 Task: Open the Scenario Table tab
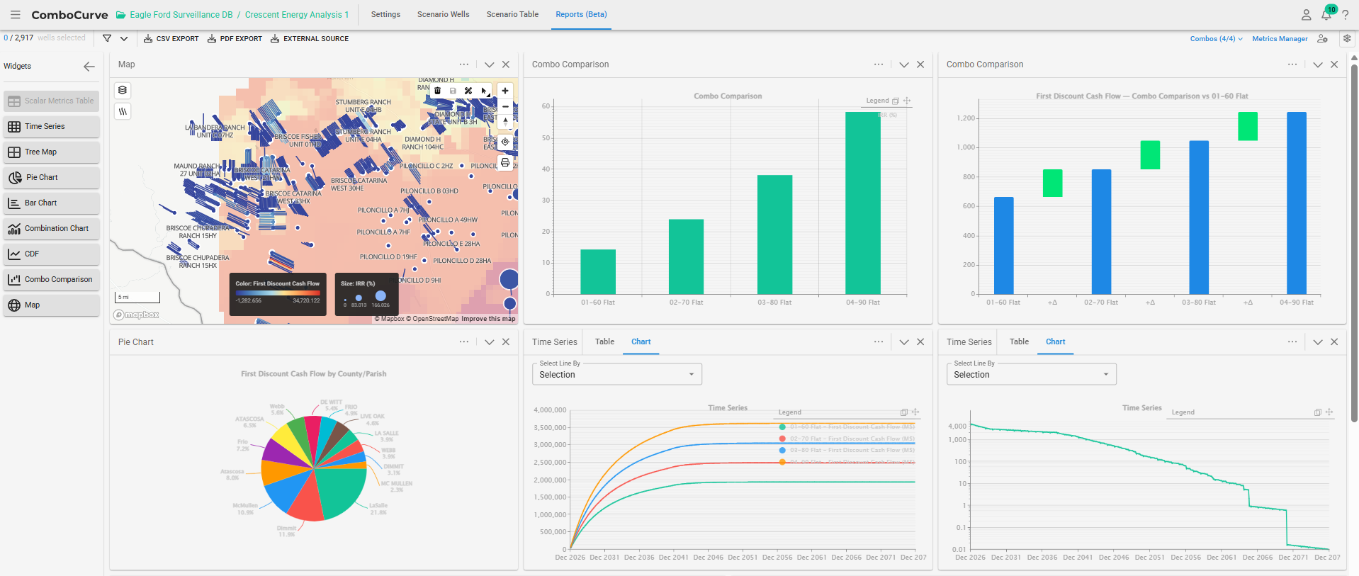point(512,14)
